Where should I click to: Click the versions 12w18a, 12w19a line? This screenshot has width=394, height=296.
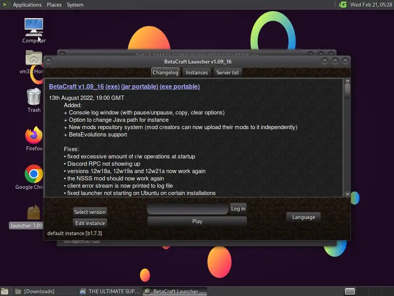[x=135, y=171]
